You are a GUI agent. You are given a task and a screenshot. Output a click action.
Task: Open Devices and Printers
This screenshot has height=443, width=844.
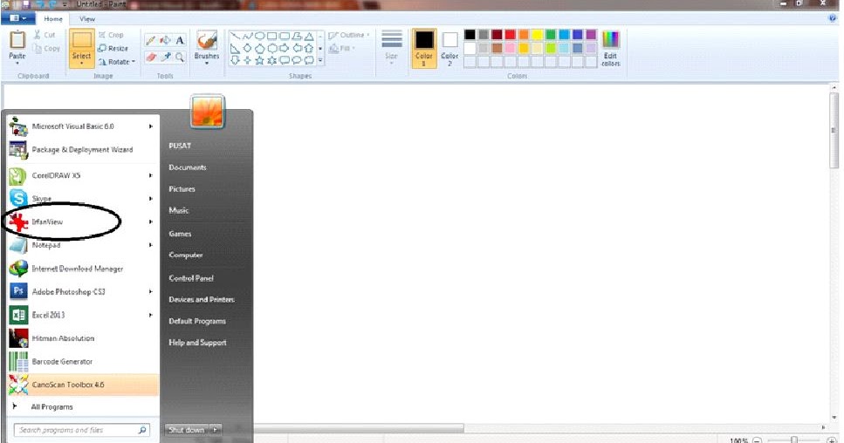[x=202, y=299]
